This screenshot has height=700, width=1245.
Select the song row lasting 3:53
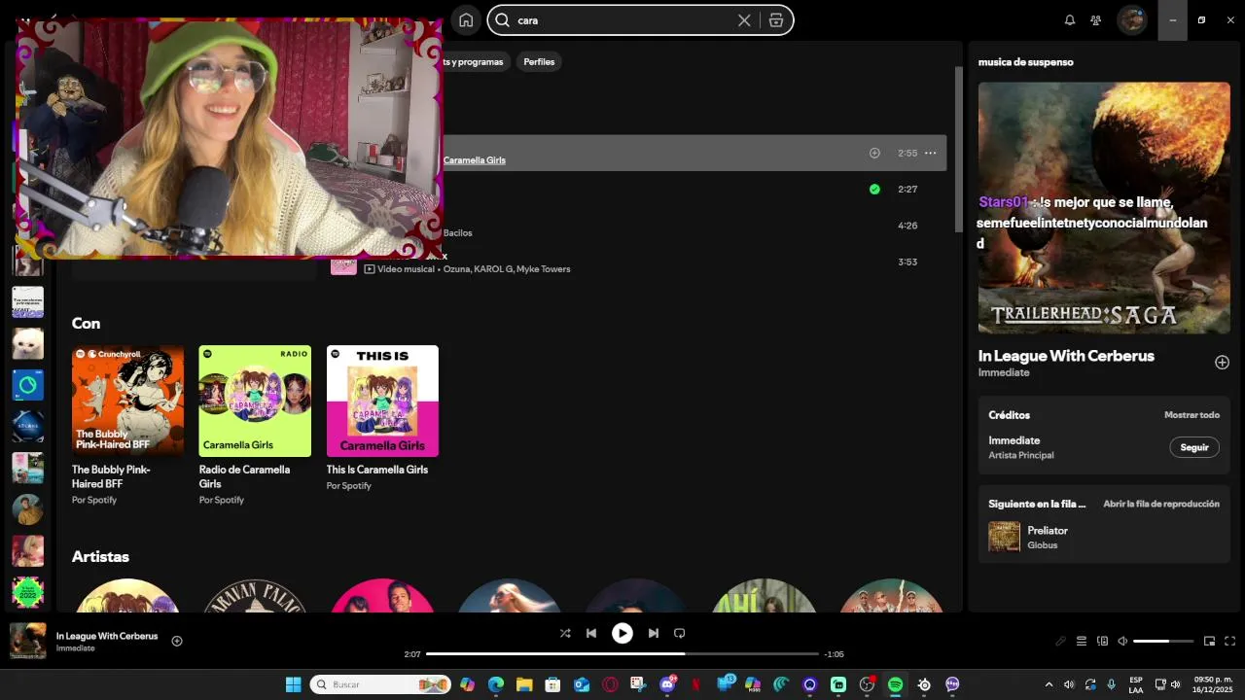click(x=637, y=262)
